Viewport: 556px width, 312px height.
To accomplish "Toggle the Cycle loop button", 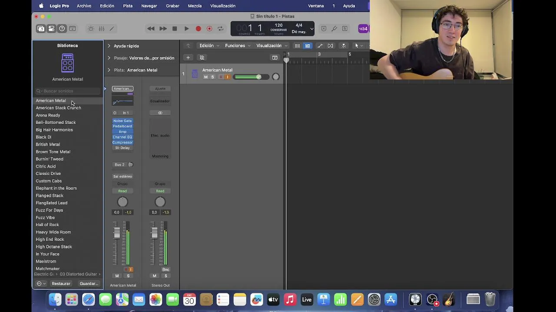I will pyautogui.click(x=221, y=29).
